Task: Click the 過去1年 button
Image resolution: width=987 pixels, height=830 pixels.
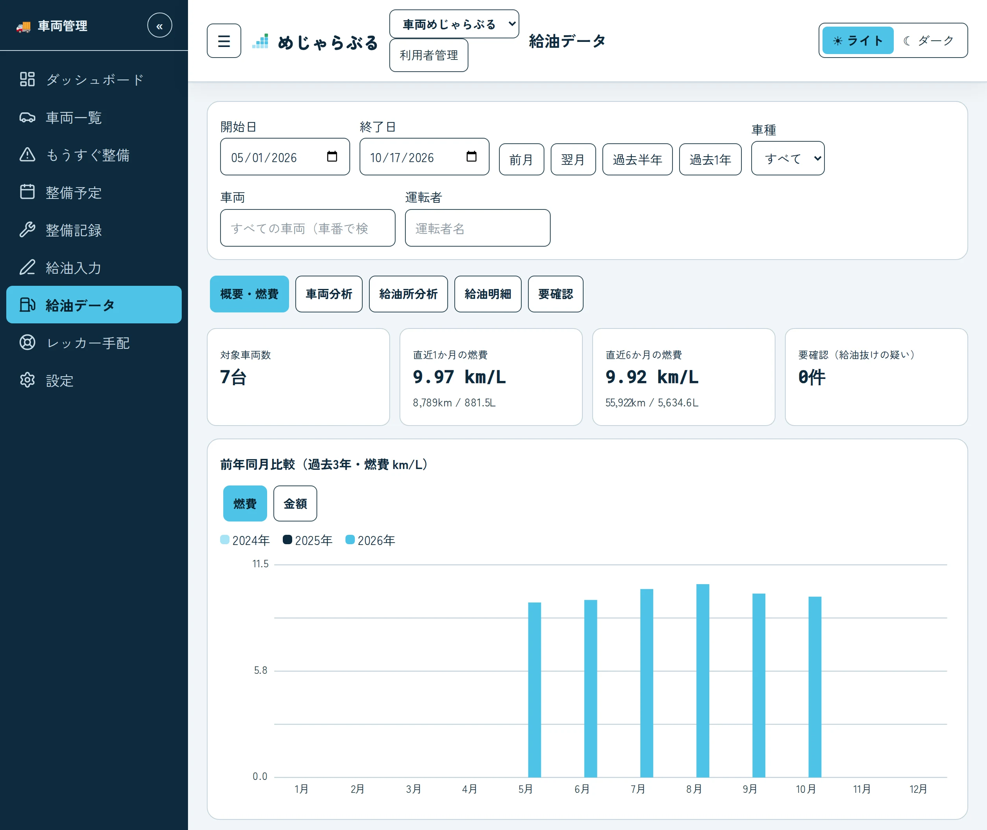Action: click(711, 159)
